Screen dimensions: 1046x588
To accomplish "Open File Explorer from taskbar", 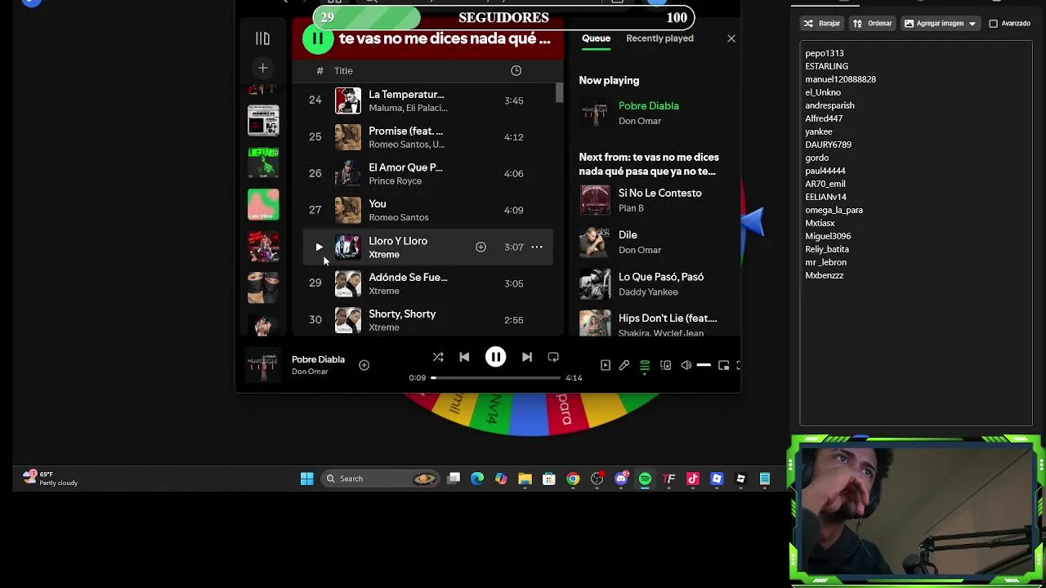I will pyautogui.click(x=525, y=479).
